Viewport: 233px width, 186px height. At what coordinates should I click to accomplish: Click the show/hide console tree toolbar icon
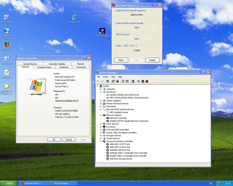point(107,81)
